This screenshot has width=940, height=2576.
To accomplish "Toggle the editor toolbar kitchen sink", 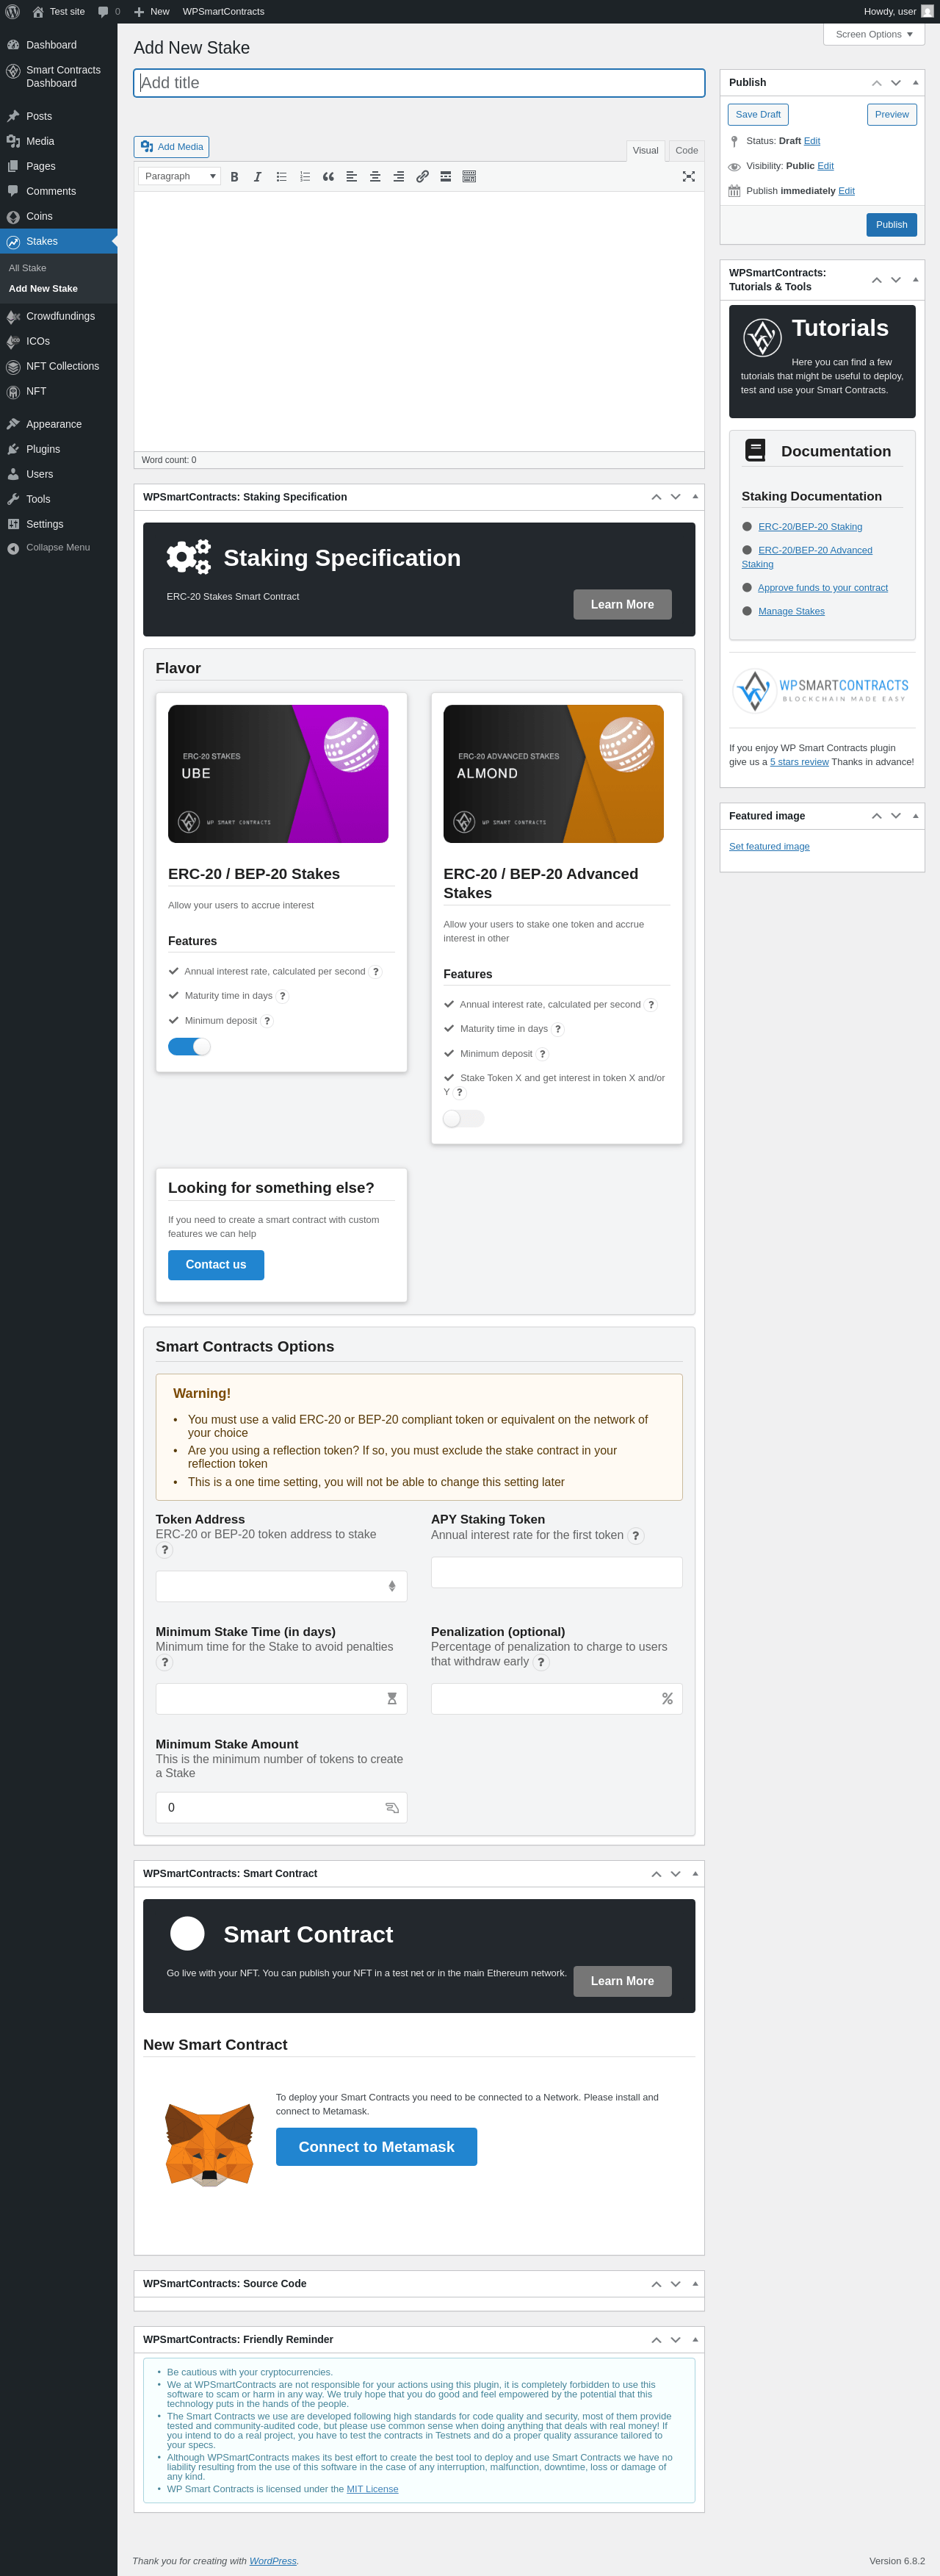I will [x=469, y=176].
